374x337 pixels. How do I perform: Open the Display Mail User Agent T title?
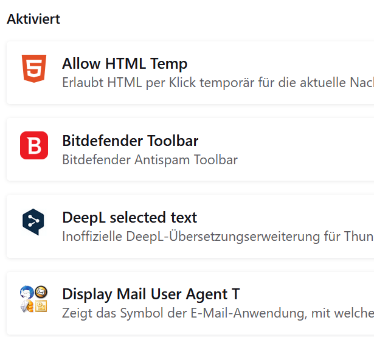coord(151,294)
